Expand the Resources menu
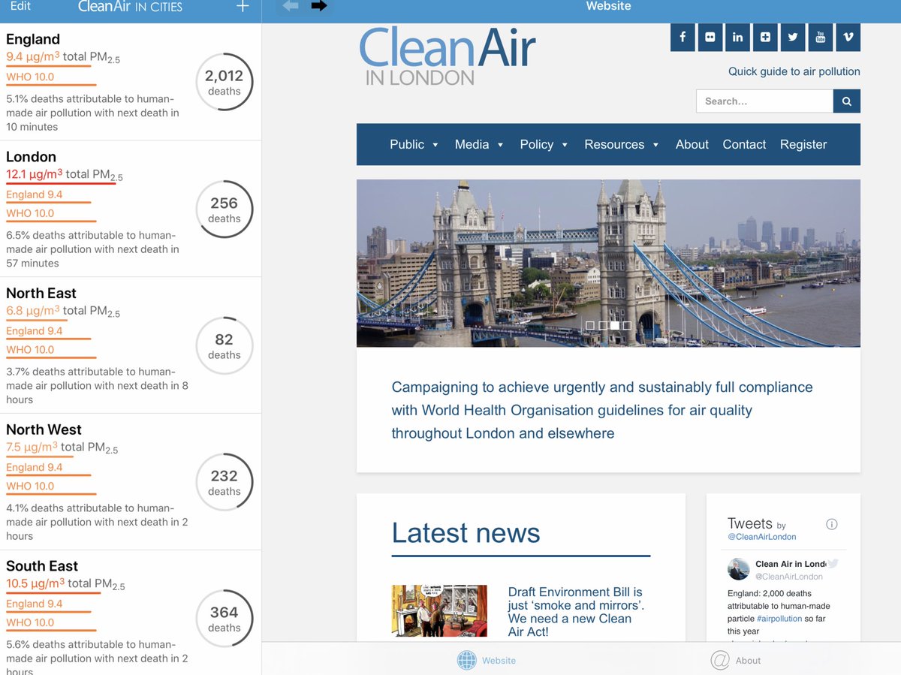This screenshot has width=901, height=675. tap(621, 144)
